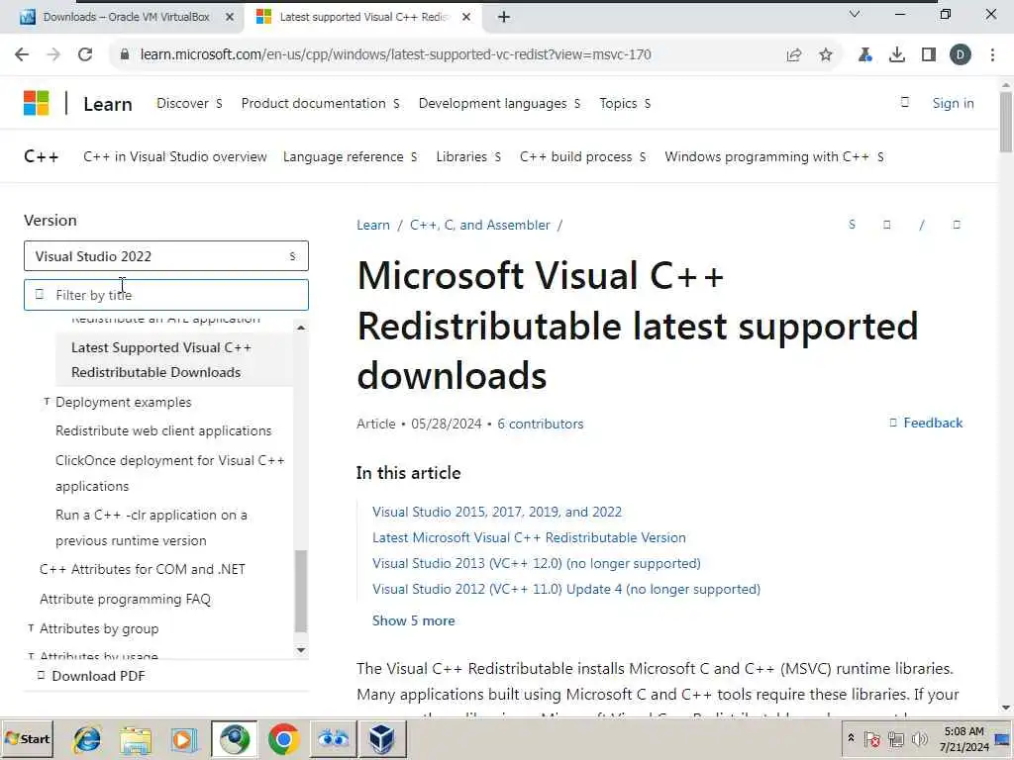Open the tab search chevron

point(855,14)
